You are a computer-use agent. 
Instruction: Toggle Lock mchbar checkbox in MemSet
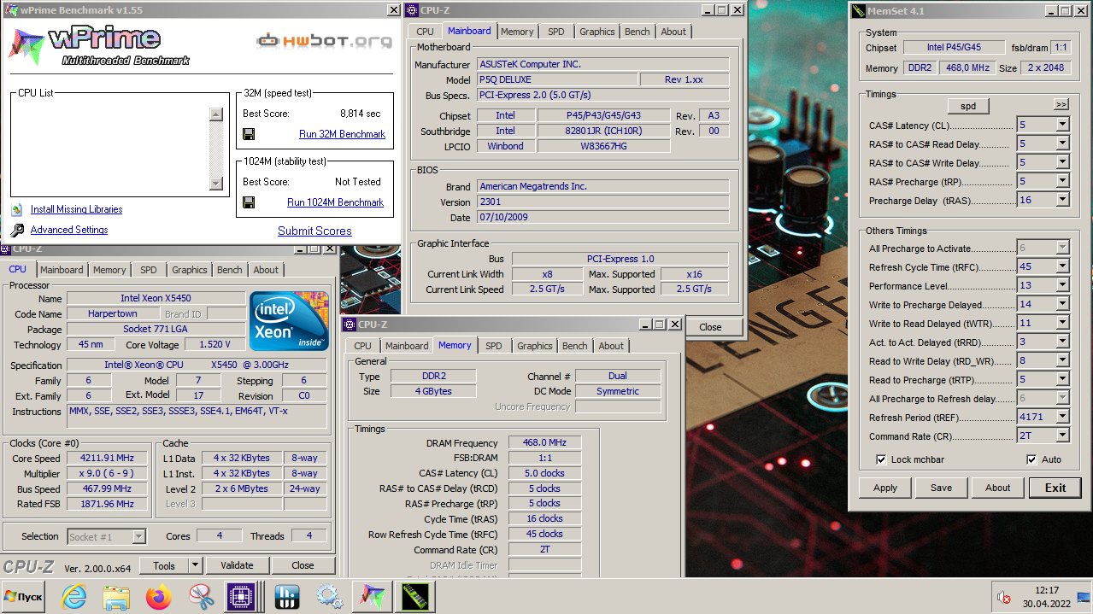pos(881,459)
